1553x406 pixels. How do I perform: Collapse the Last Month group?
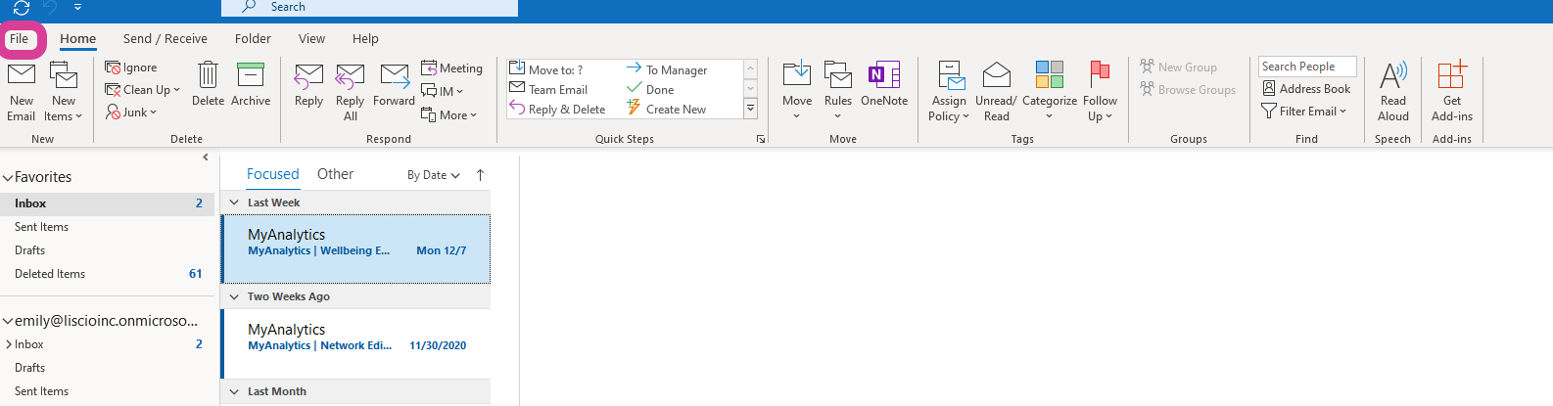click(234, 391)
